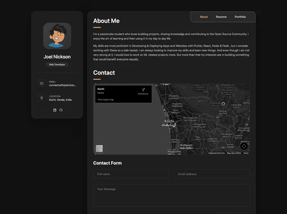Click the location pin icon

(x=42, y=98)
